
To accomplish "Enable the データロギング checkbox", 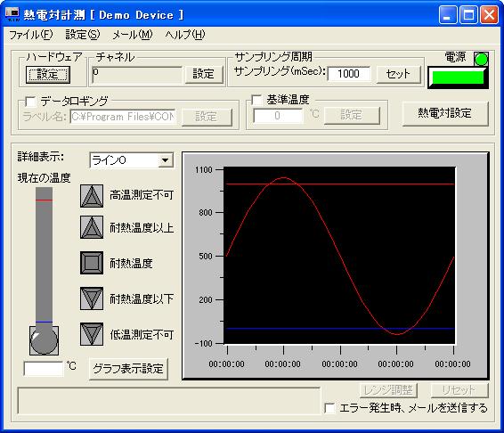I will (30, 102).
